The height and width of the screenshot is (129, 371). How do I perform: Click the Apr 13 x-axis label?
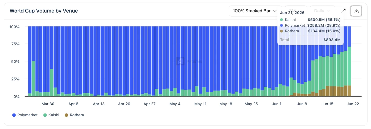click(99, 104)
